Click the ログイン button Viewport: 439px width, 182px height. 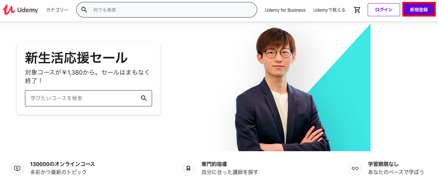(x=384, y=10)
